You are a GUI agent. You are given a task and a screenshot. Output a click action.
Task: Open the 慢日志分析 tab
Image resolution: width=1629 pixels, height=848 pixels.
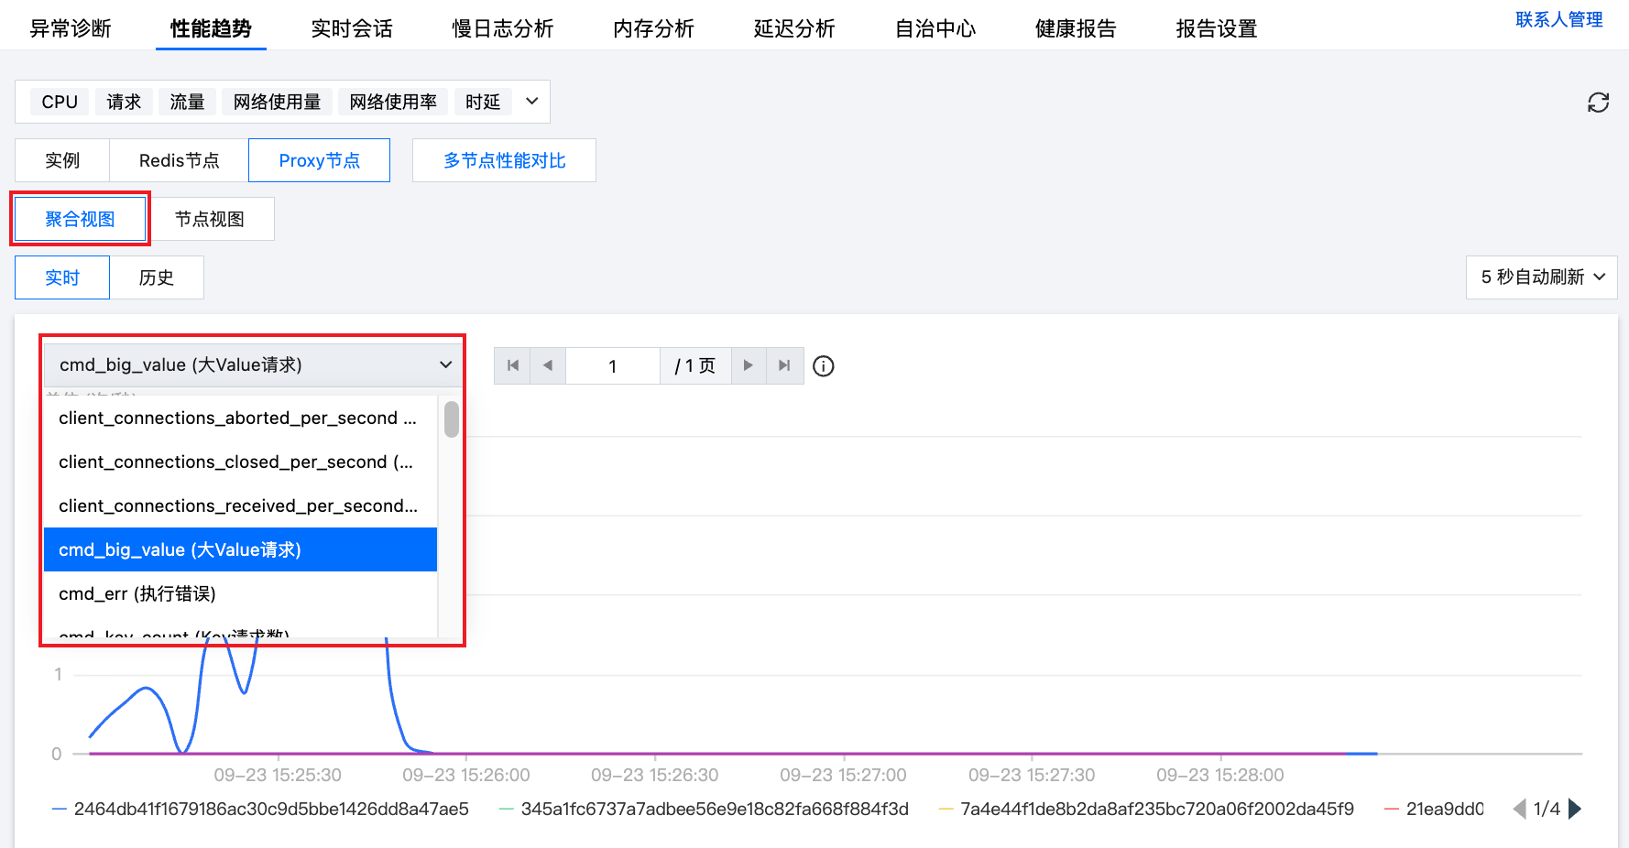click(502, 28)
